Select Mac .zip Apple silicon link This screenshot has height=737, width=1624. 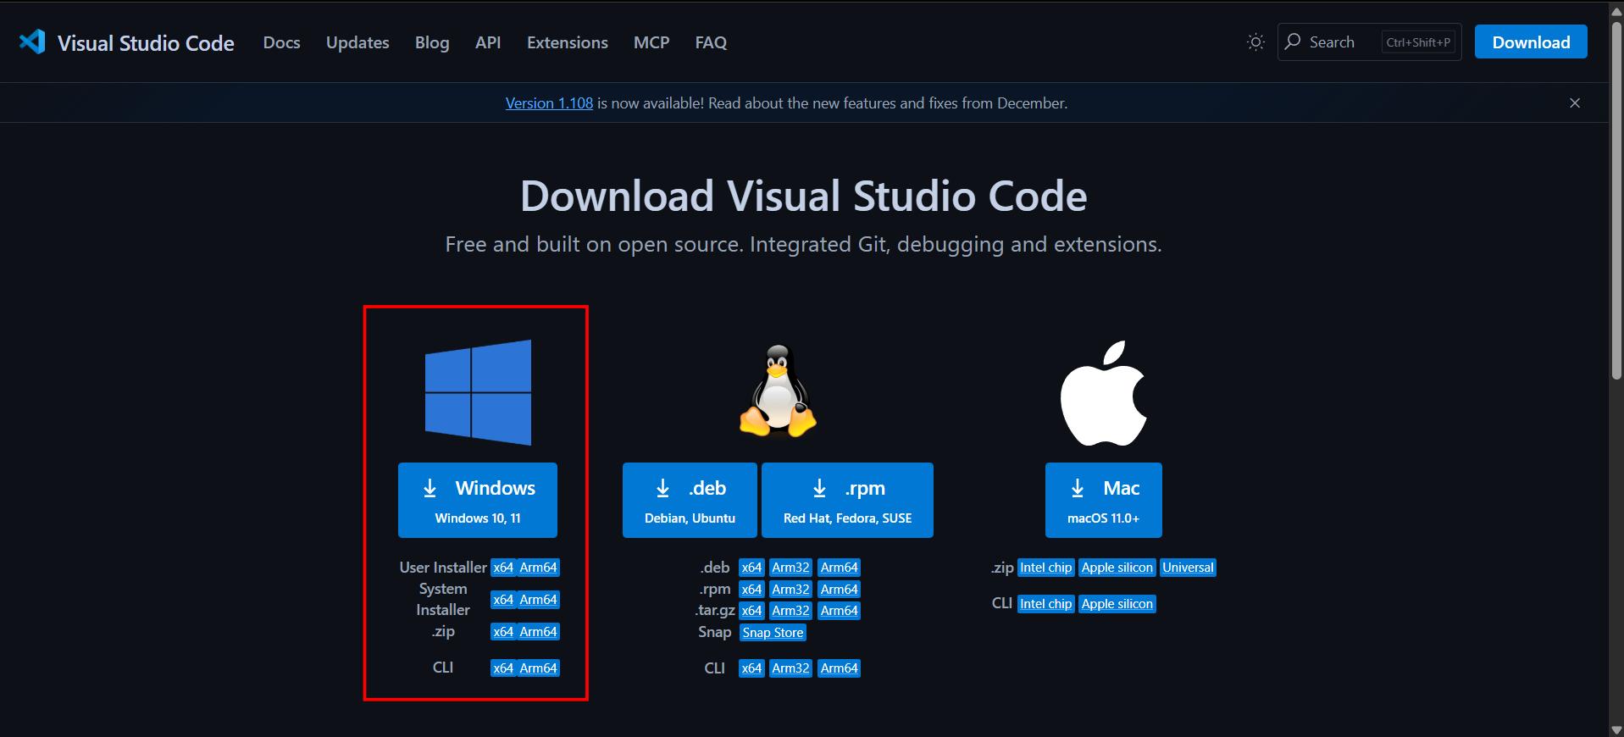pyautogui.click(x=1117, y=568)
